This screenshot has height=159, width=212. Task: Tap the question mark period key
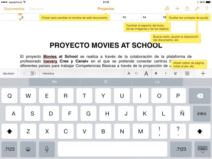(178, 131)
